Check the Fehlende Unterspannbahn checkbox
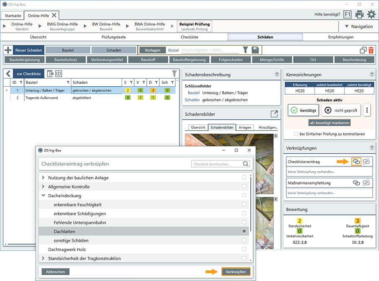The image size is (379, 281). pyautogui.click(x=244, y=222)
